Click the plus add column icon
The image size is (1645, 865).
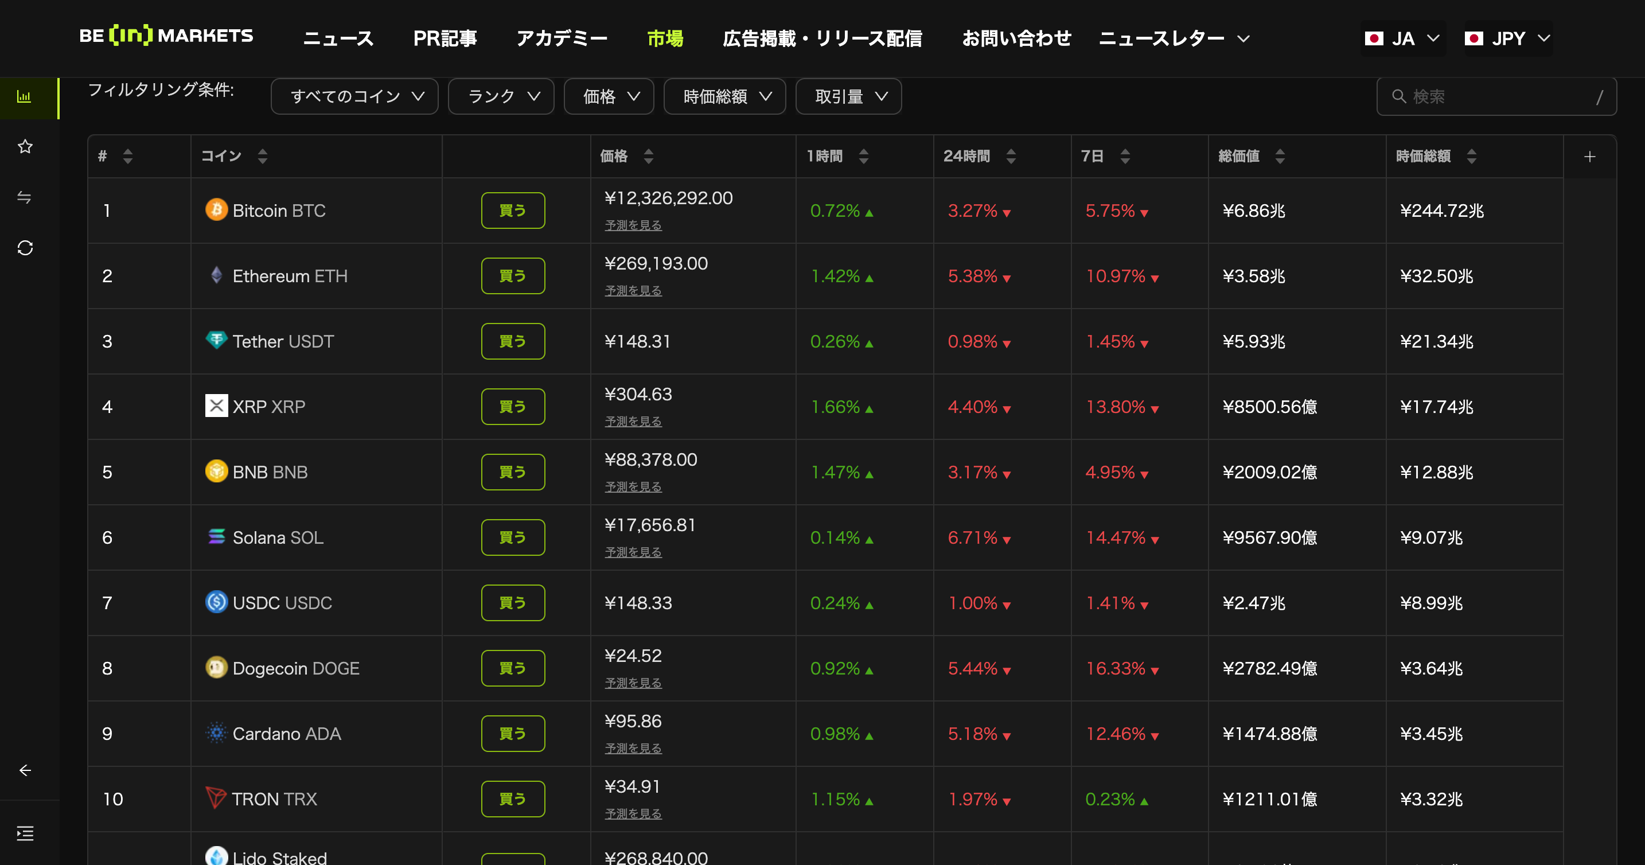click(x=1589, y=157)
